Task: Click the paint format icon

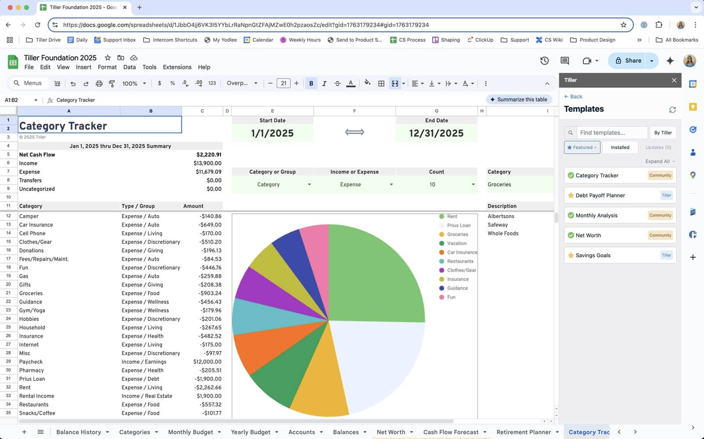Action: pyautogui.click(x=112, y=83)
